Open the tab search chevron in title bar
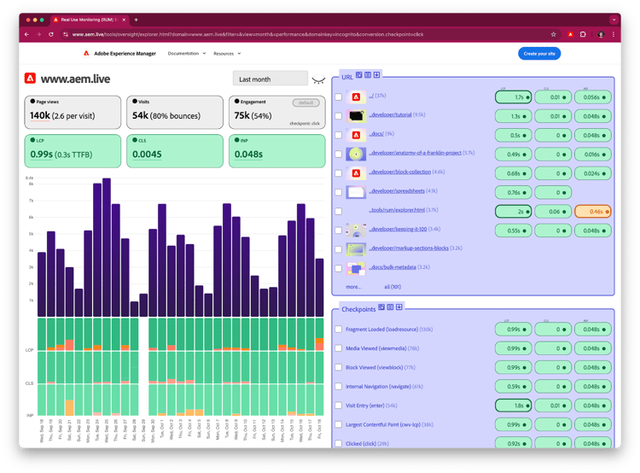Viewport: 640px width, 473px height. [x=614, y=20]
